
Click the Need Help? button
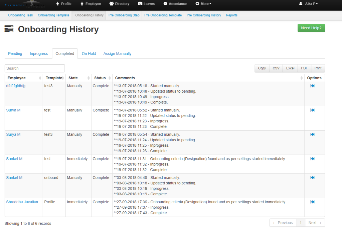click(x=311, y=28)
